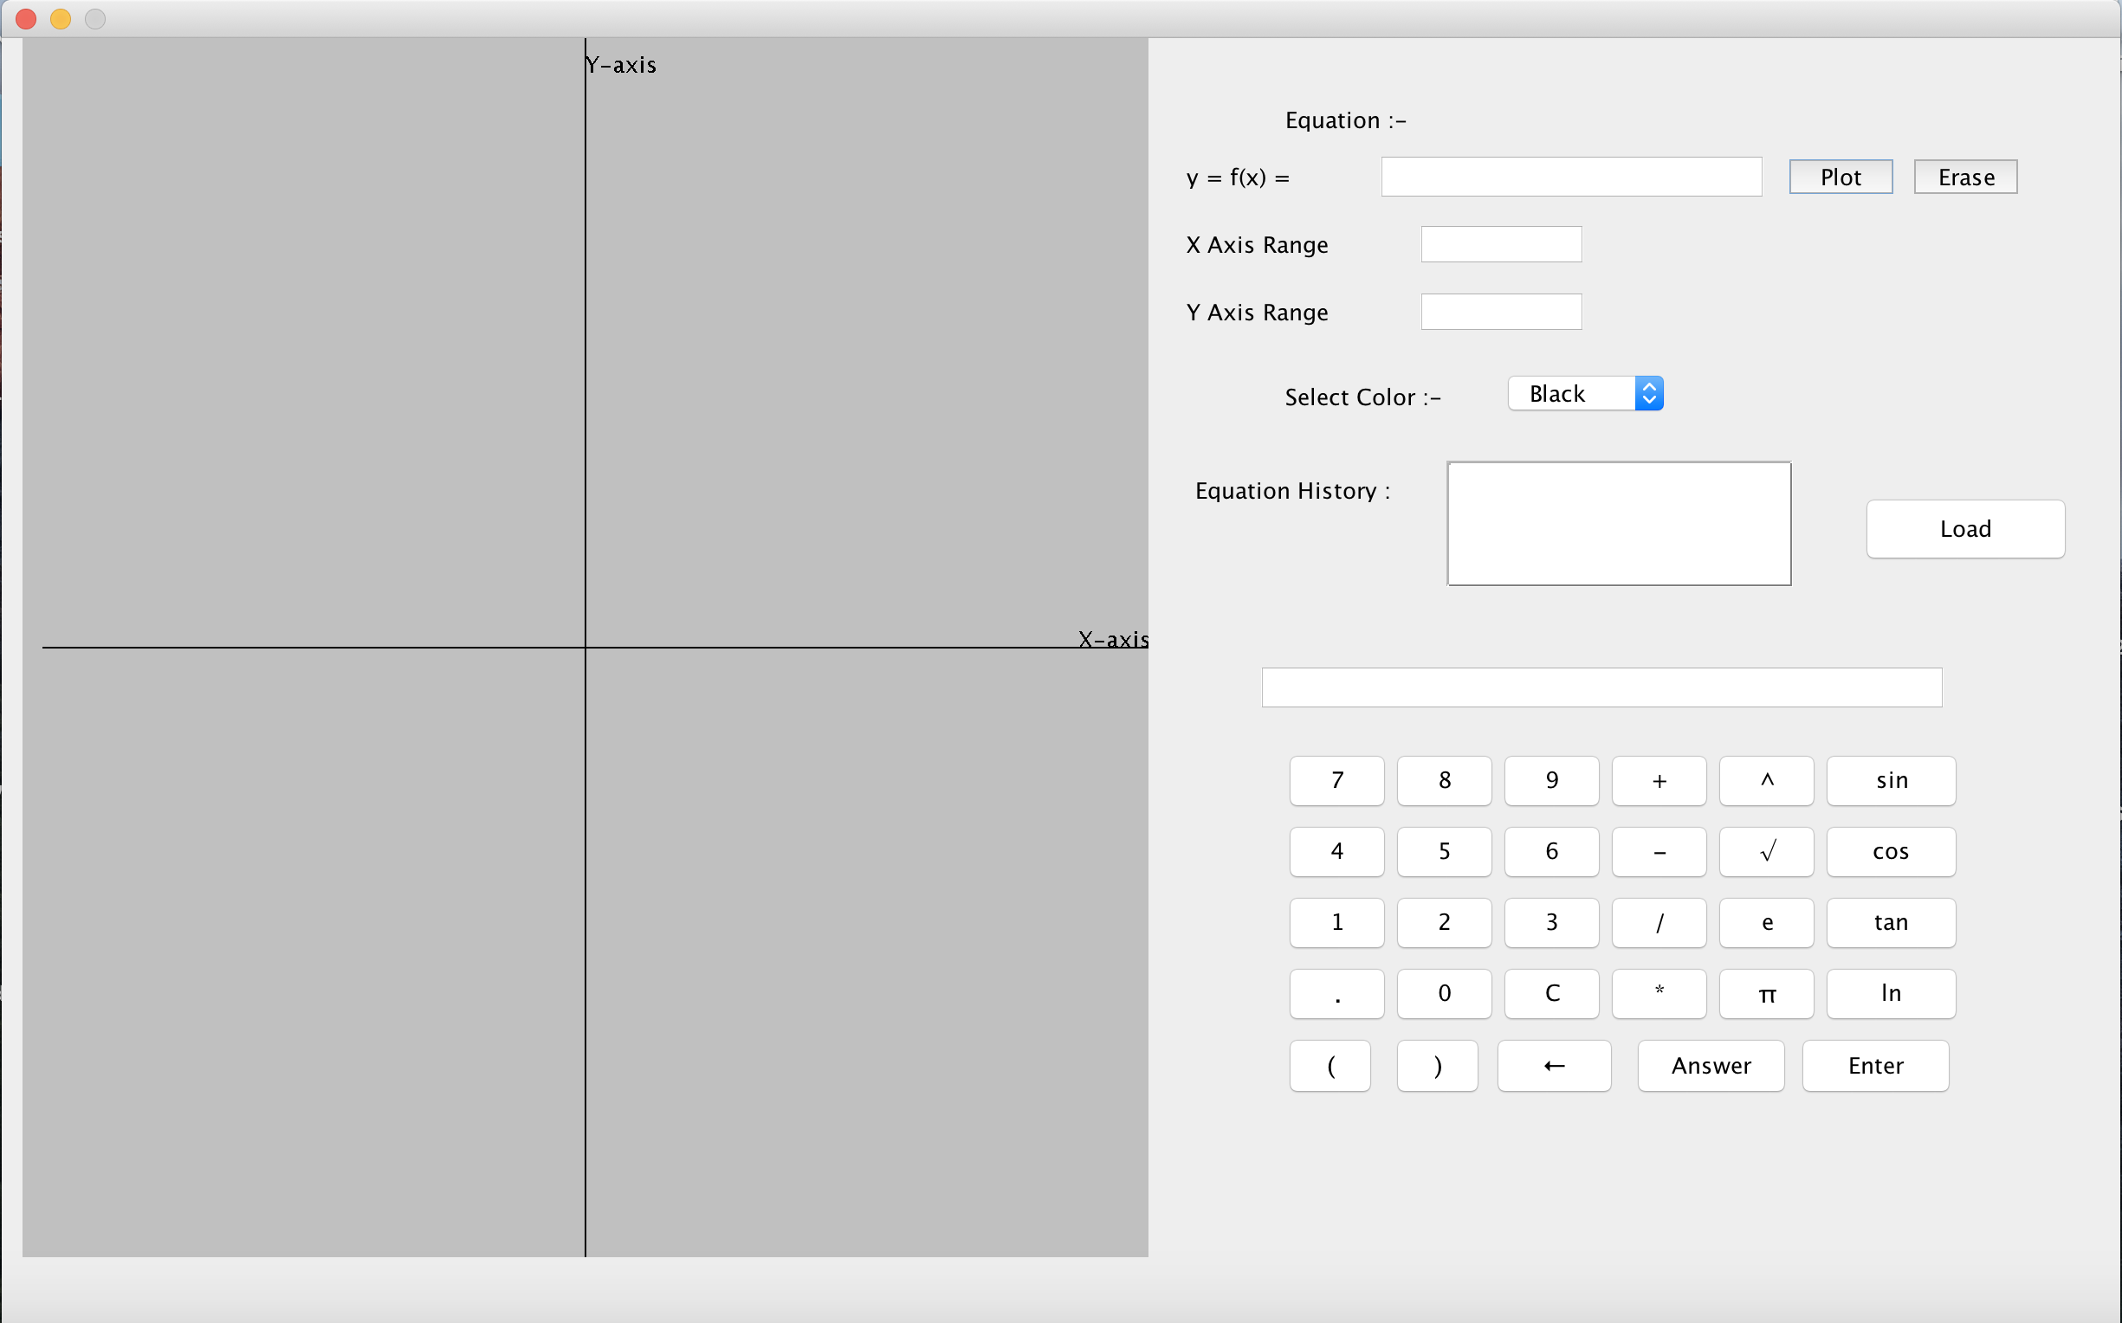Click the open parenthesis key
Image resolution: width=2122 pixels, height=1323 pixels.
[1329, 1066]
